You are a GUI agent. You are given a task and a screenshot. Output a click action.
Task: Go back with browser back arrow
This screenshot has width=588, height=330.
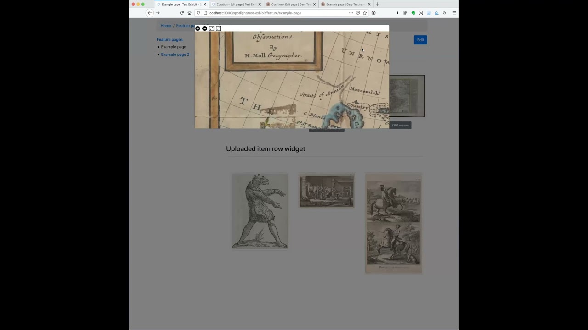click(x=149, y=13)
